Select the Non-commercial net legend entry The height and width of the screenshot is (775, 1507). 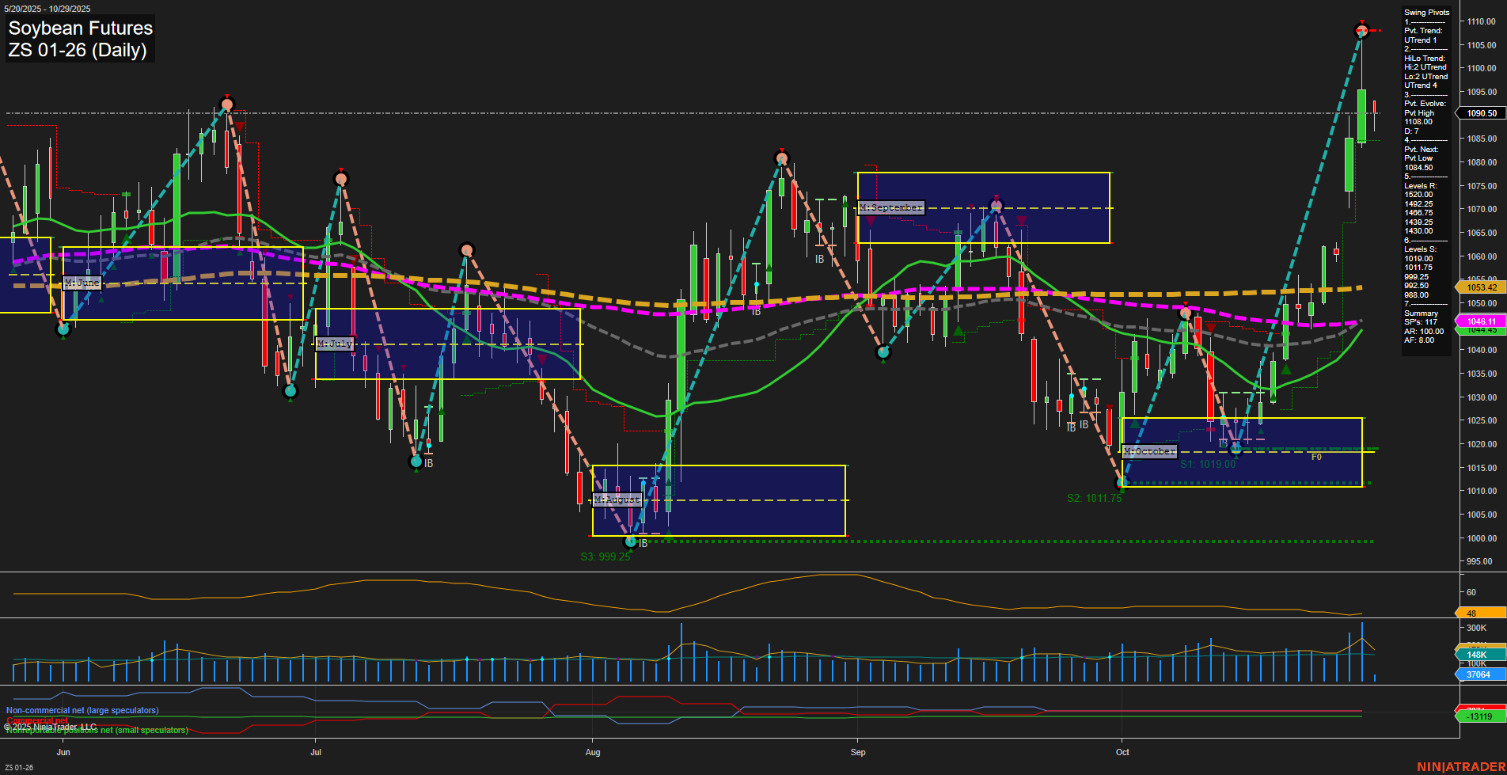(82, 710)
